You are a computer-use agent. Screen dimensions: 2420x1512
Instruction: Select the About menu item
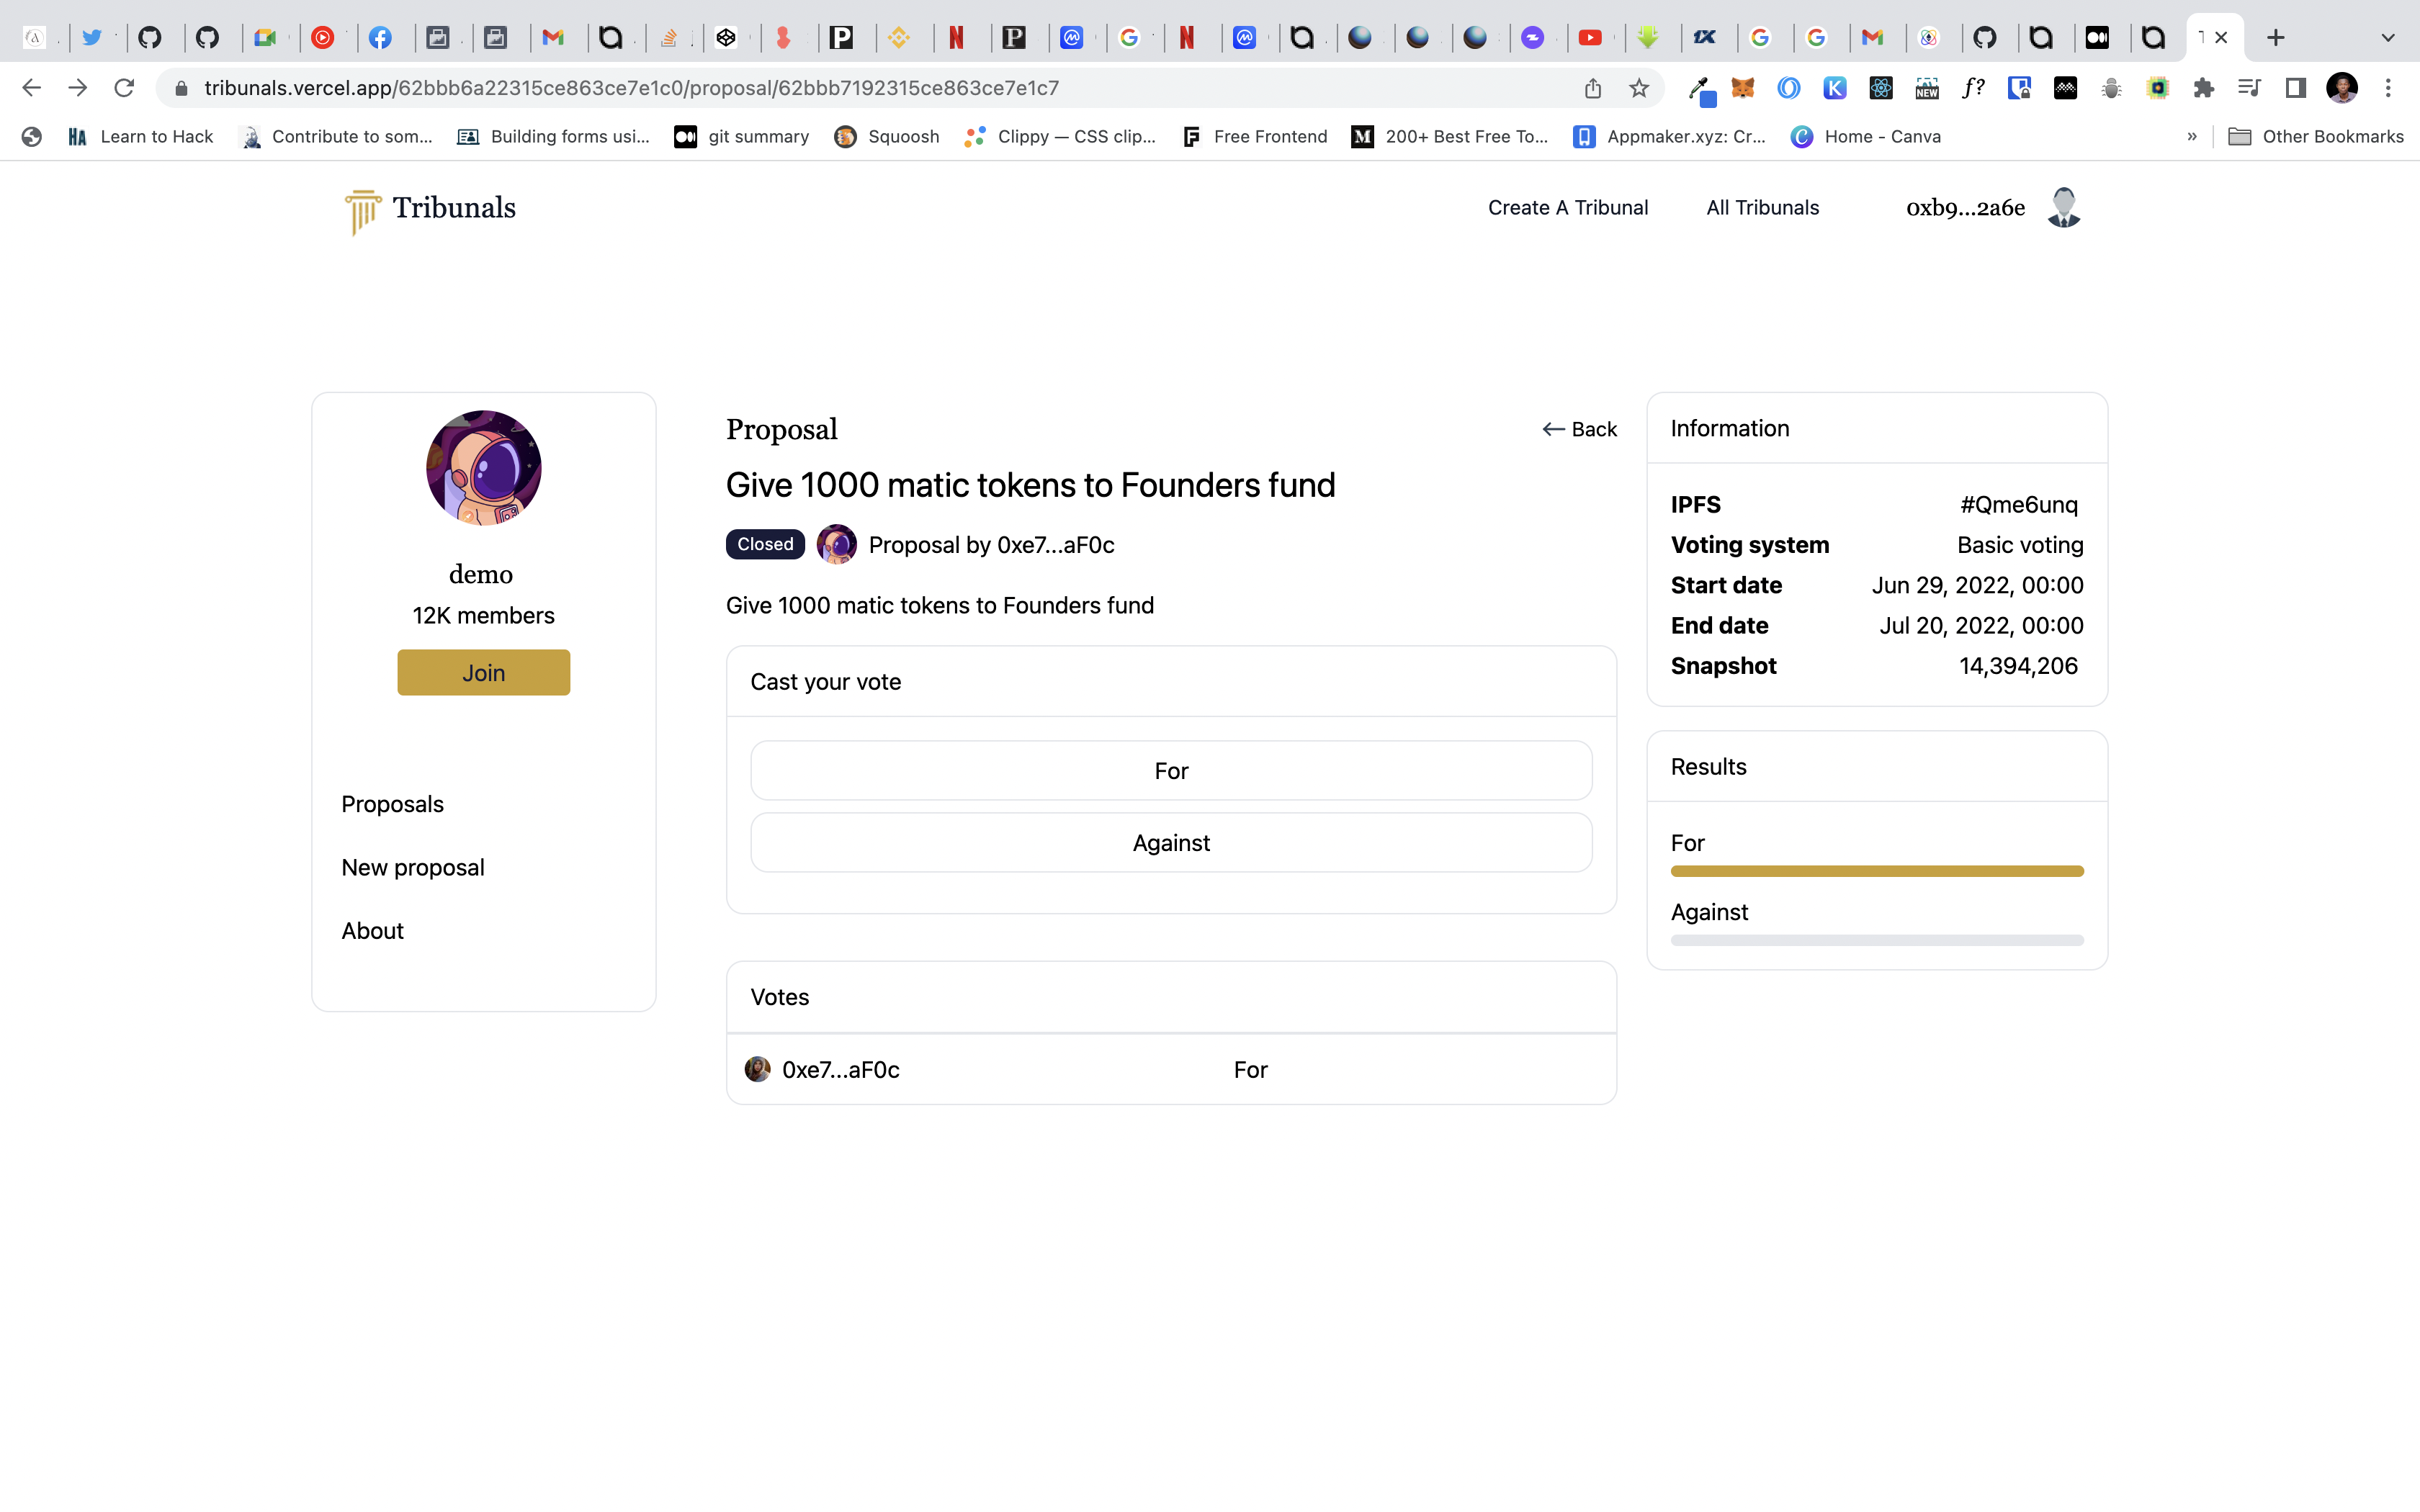(x=373, y=930)
